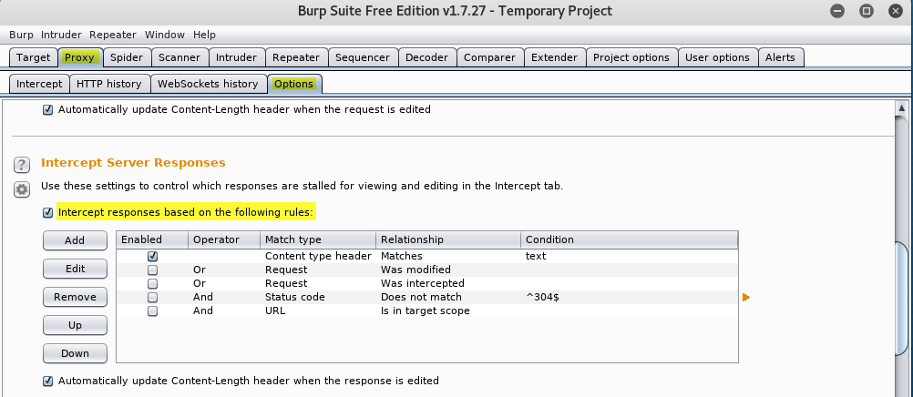This screenshot has height=397, width=913.
Task: Click the help question mark icon
Action: pyautogui.click(x=21, y=165)
